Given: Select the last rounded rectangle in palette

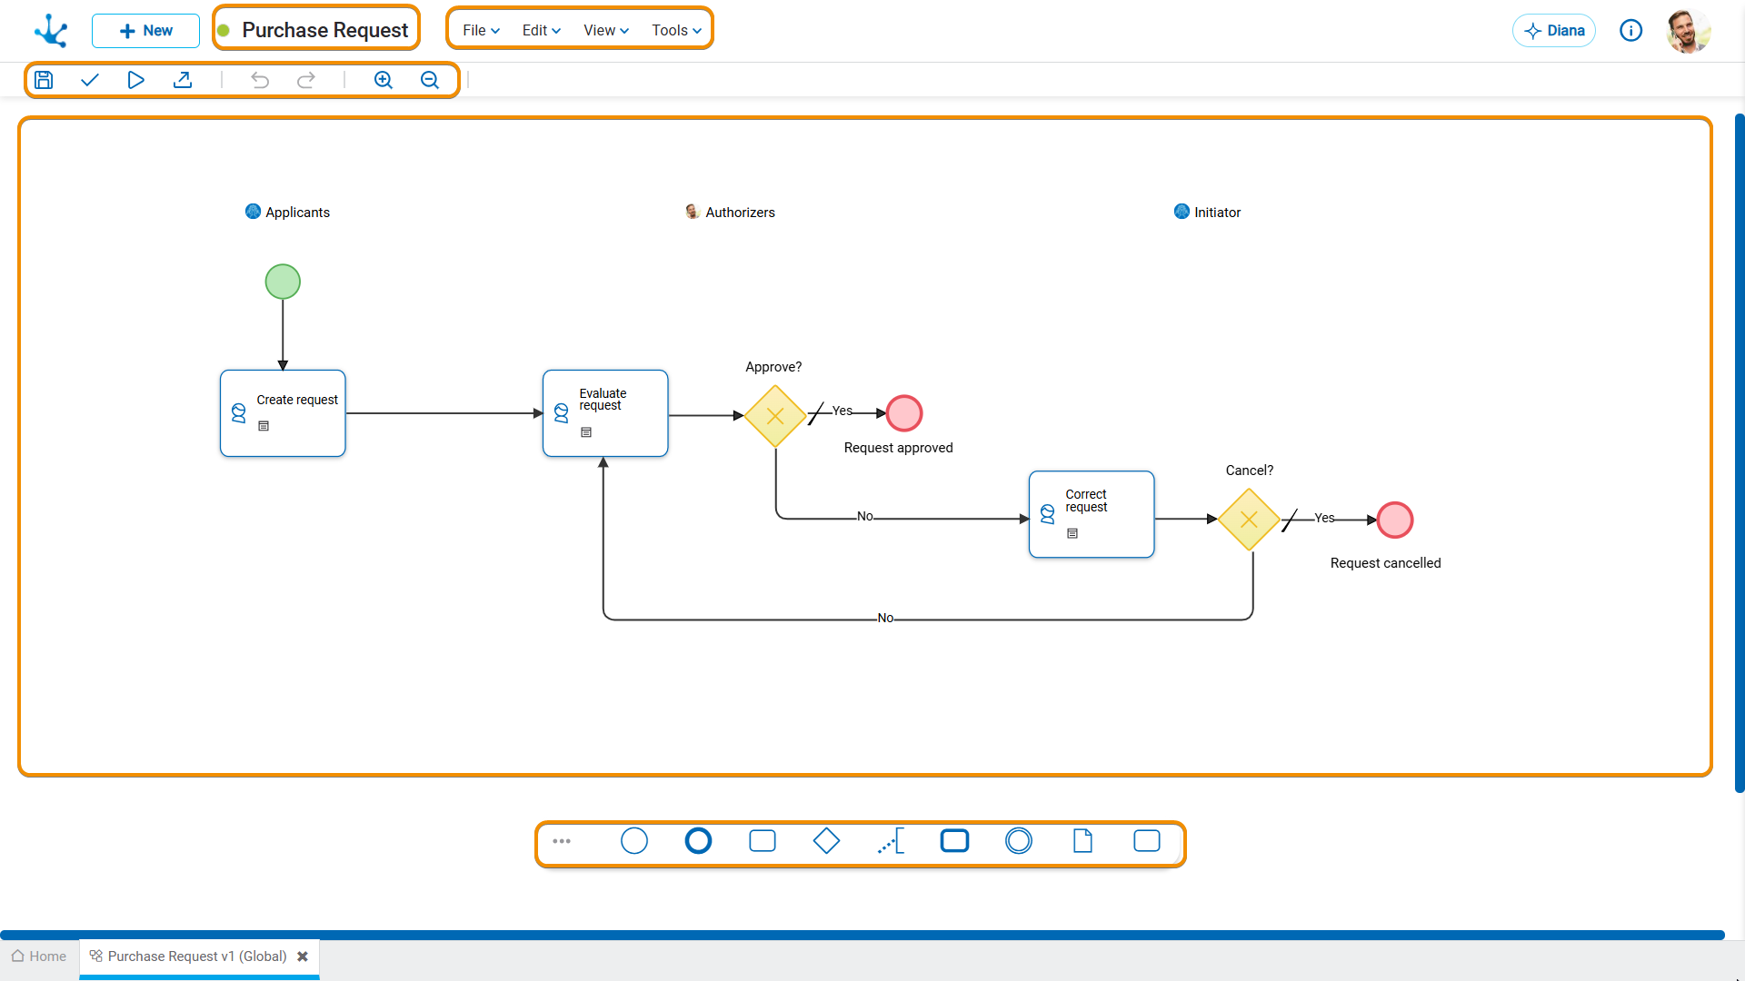Looking at the screenshot, I should coord(1147,841).
